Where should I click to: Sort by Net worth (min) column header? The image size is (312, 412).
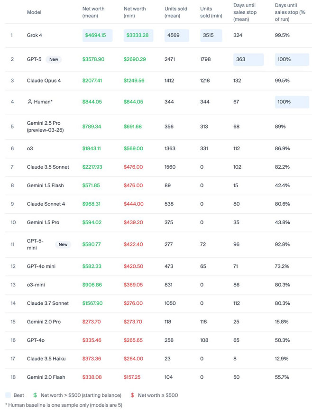[x=135, y=12]
